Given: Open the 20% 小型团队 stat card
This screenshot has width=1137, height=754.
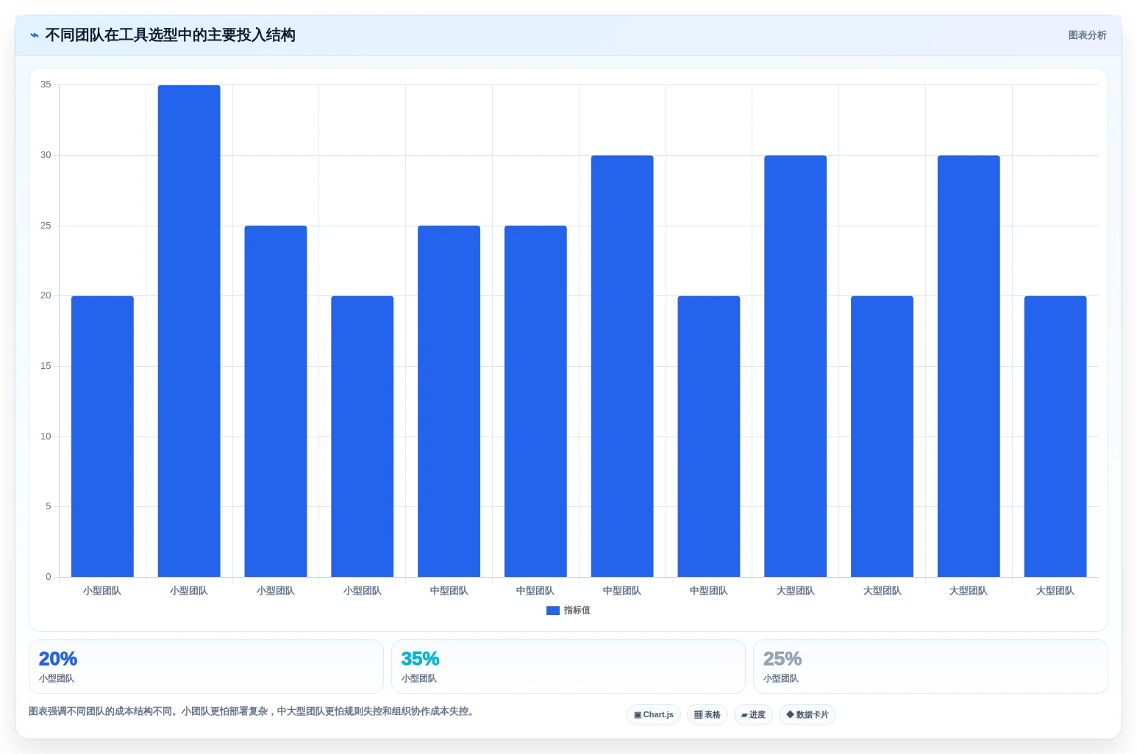Looking at the screenshot, I should [206, 667].
